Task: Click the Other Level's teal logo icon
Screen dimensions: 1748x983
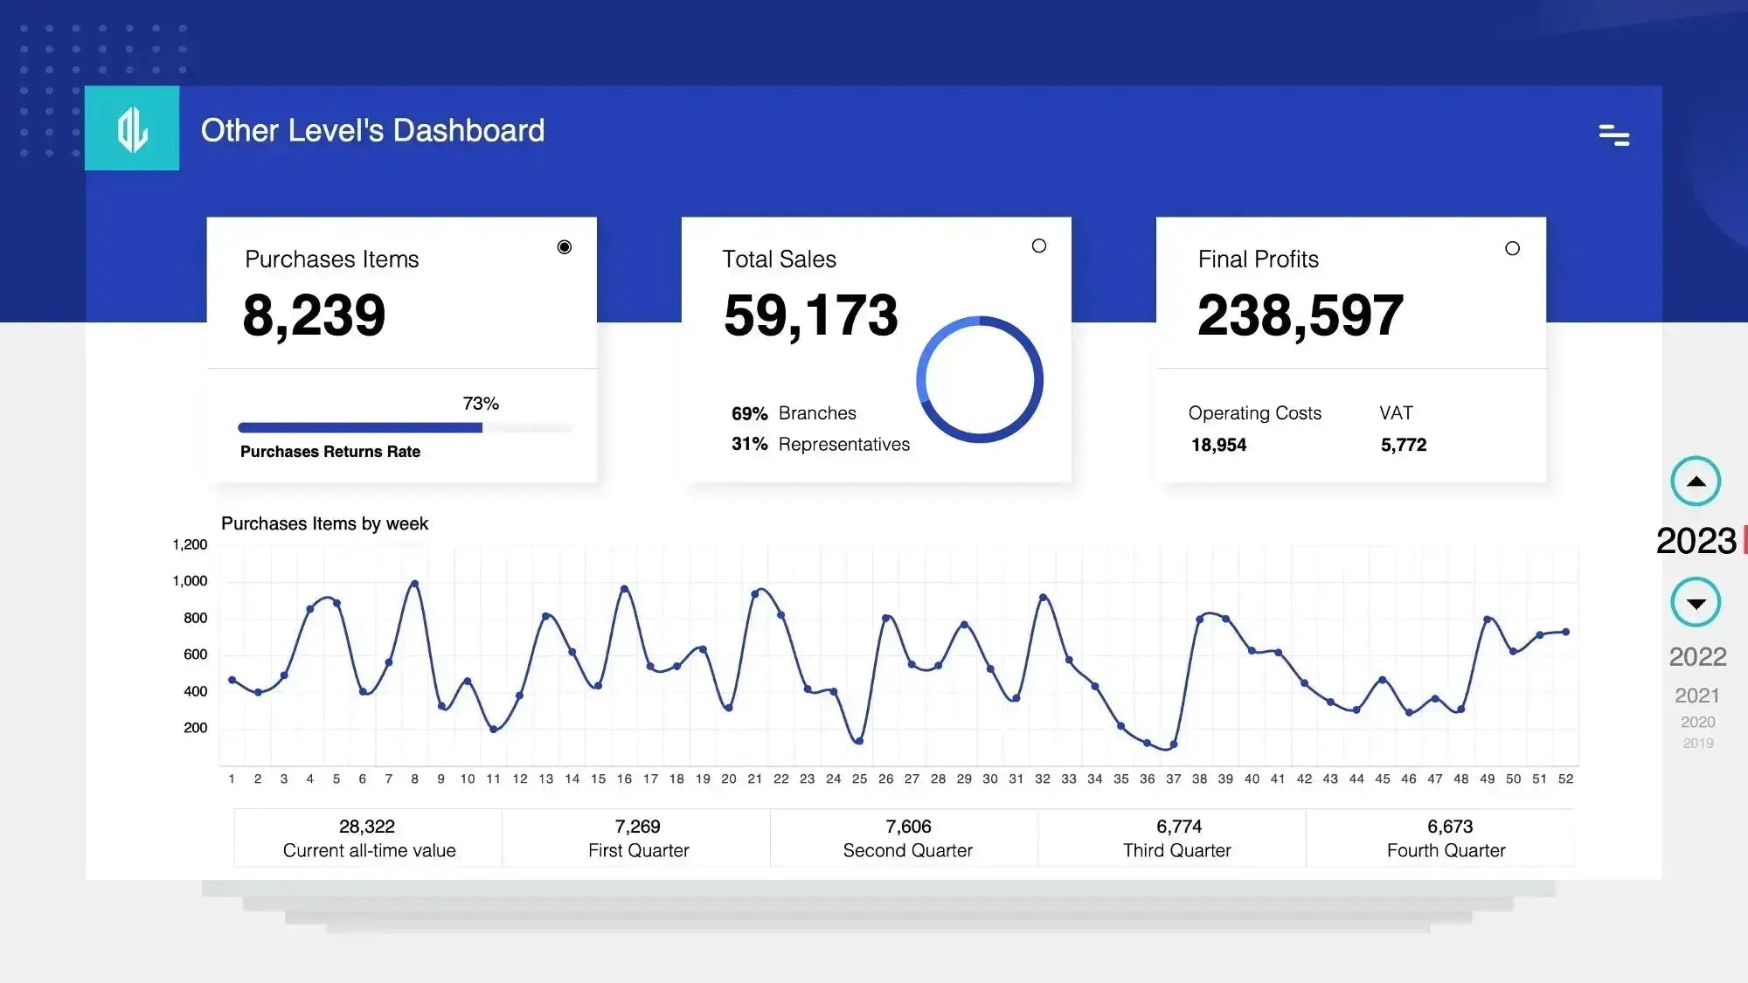Action: (132, 128)
